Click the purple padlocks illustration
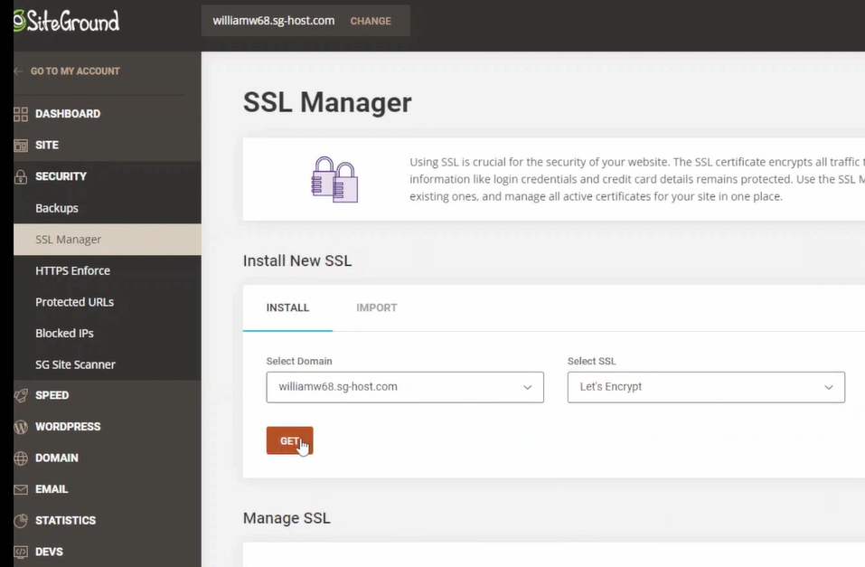The width and height of the screenshot is (865, 567). click(x=334, y=179)
